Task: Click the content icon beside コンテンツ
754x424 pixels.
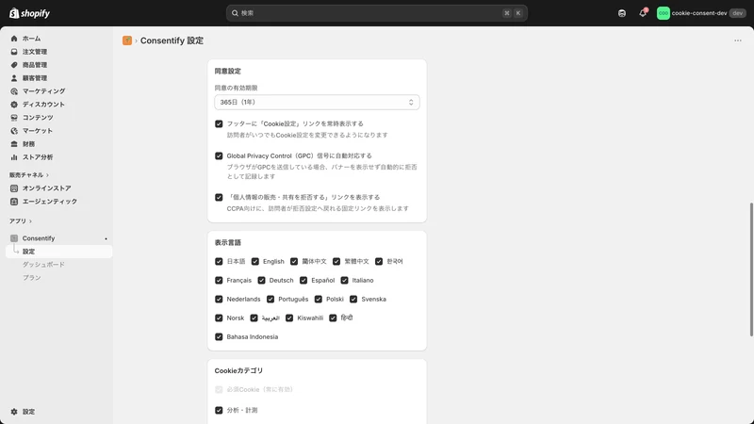Action: pyautogui.click(x=14, y=117)
